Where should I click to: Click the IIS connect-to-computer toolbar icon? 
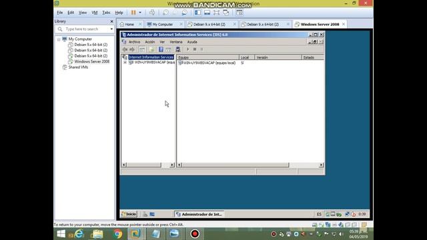pos(178,49)
